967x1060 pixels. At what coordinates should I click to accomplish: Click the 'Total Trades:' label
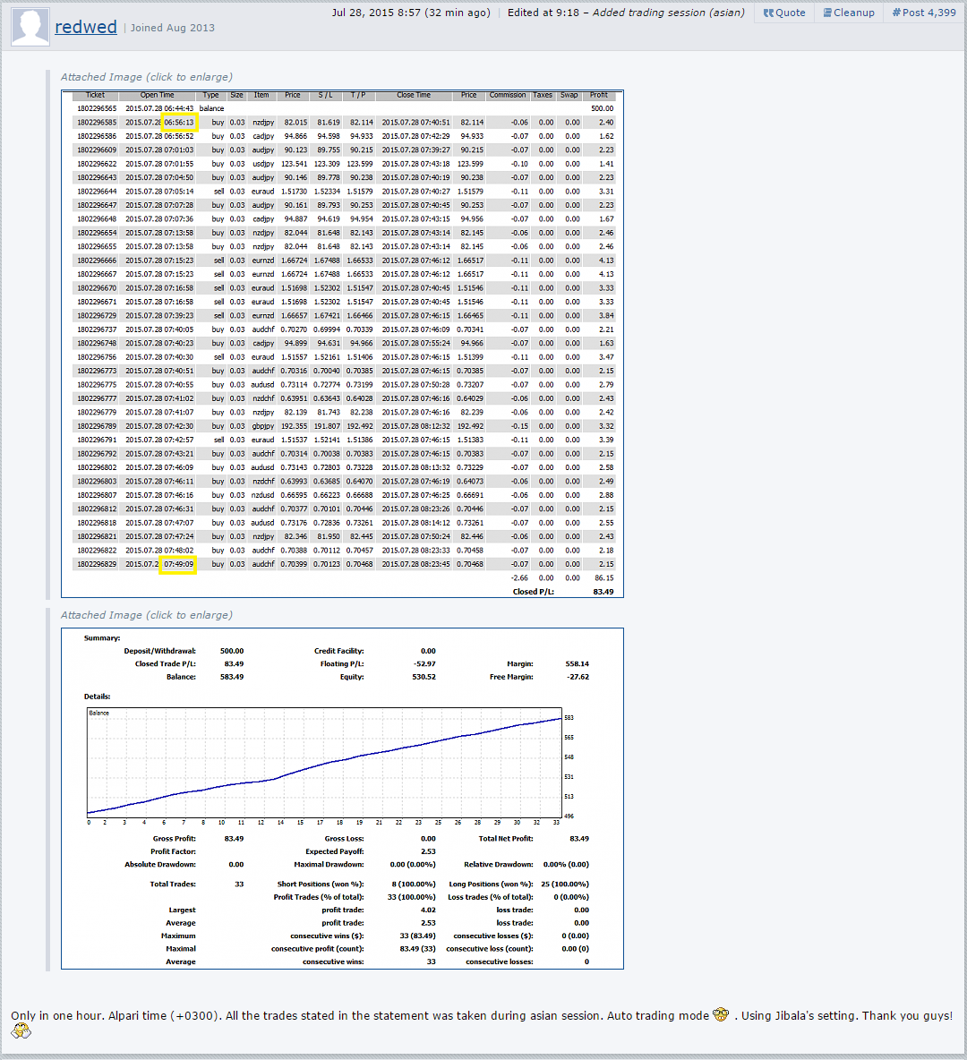pos(173,885)
